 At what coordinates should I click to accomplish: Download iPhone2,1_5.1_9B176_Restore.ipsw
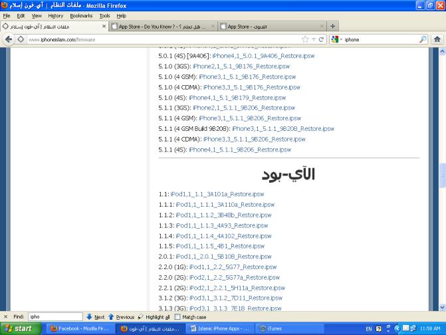(x=241, y=66)
